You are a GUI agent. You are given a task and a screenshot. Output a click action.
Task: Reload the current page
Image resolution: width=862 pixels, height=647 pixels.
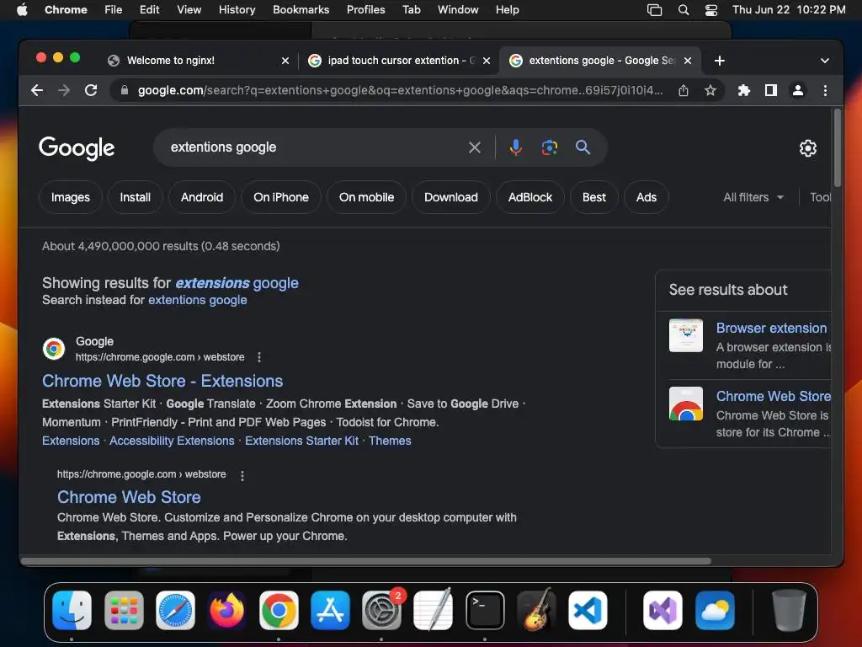tap(91, 90)
